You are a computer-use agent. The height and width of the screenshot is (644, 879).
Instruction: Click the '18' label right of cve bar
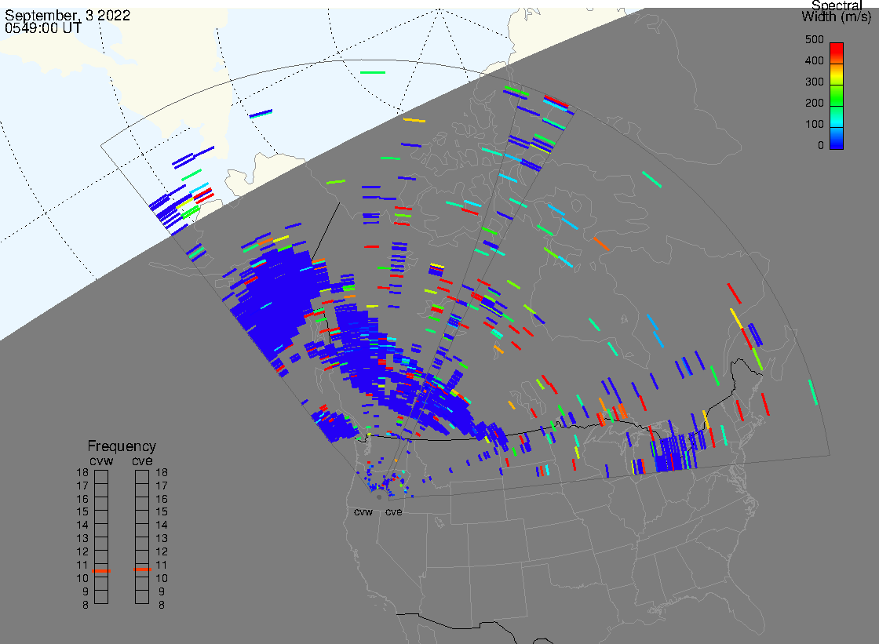[x=162, y=472]
